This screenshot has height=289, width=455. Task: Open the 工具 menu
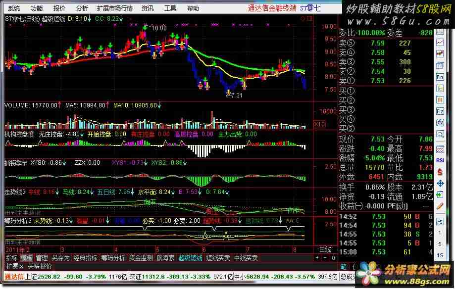170,8
